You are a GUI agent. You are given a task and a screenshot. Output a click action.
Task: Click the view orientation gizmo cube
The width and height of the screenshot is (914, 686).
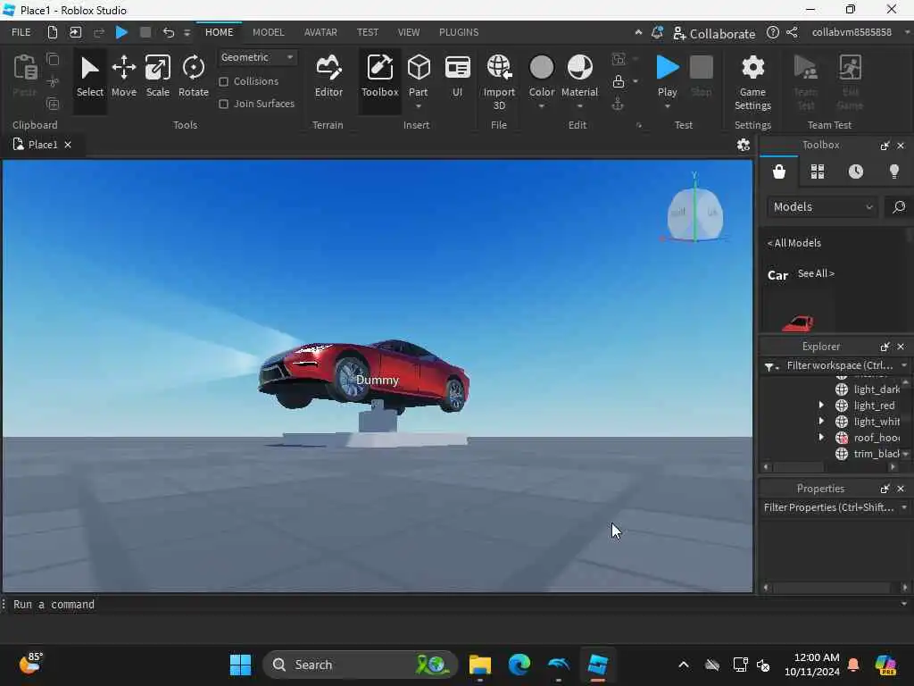(x=694, y=214)
